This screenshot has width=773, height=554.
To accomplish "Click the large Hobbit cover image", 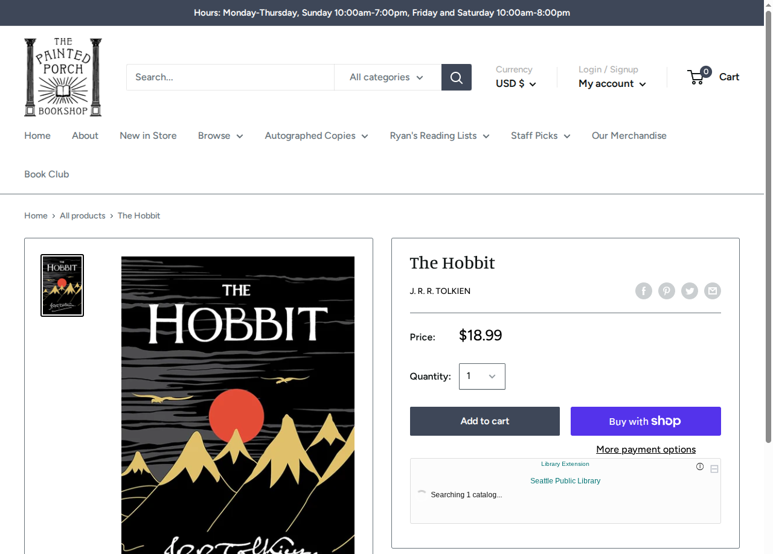I will pyautogui.click(x=238, y=405).
